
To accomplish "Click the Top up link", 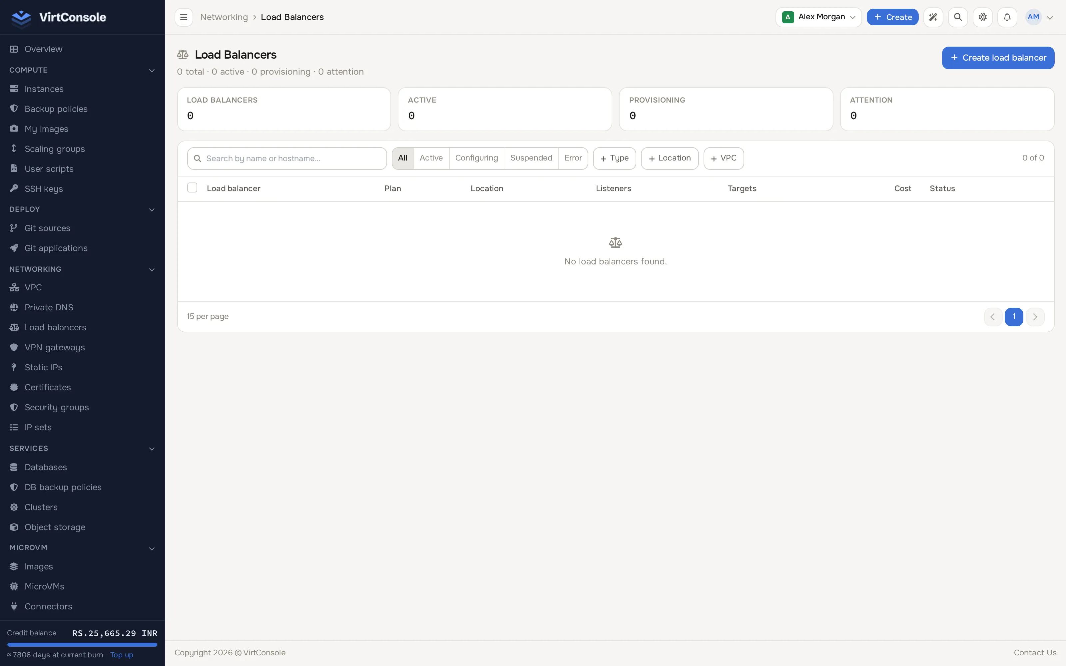I will (x=122, y=655).
